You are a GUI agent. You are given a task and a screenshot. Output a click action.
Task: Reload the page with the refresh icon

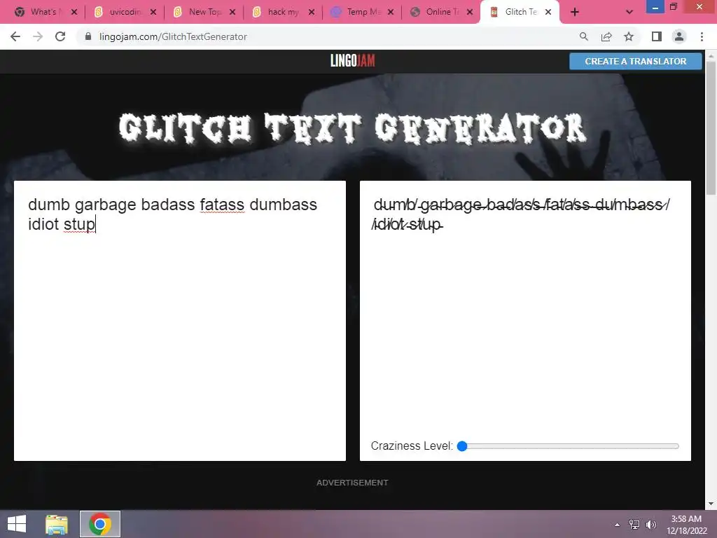point(60,36)
